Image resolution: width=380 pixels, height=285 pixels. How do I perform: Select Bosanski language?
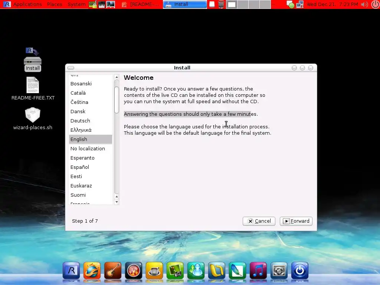91,83
